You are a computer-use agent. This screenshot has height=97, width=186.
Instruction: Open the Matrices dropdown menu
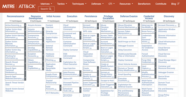tap(46, 4)
